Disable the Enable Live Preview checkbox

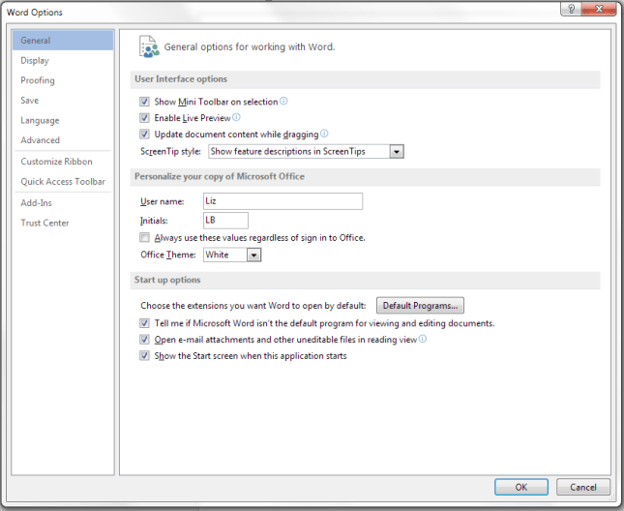(145, 118)
